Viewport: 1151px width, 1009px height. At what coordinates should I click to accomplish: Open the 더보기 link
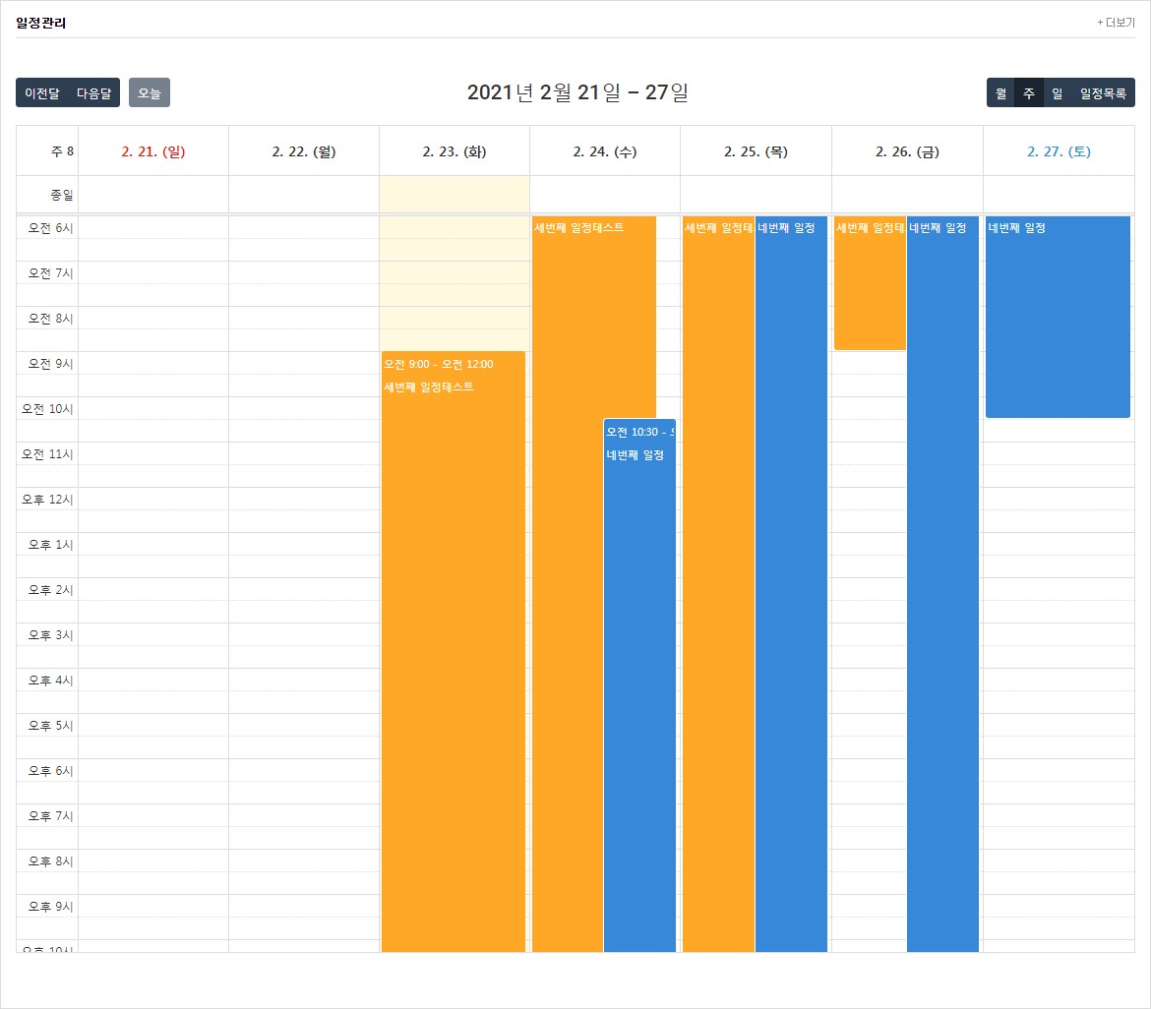coord(1116,23)
